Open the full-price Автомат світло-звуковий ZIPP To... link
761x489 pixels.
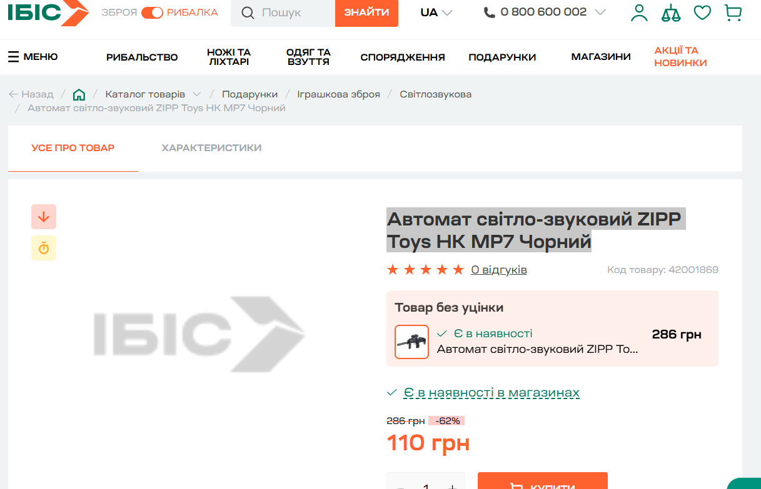(x=537, y=349)
